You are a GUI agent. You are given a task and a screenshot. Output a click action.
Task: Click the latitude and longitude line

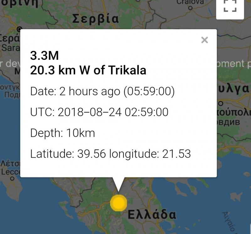110,154
